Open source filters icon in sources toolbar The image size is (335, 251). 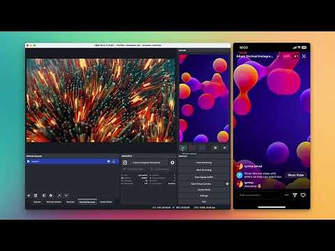click(x=44, y=195)
